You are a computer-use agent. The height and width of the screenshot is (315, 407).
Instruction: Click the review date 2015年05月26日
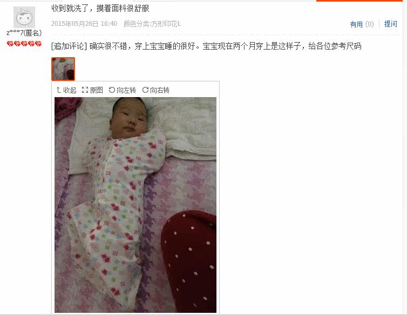(x=74, y=24)
